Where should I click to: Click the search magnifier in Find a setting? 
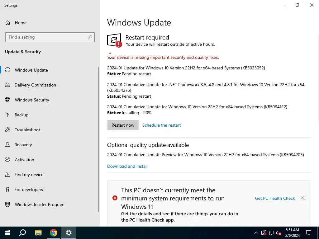[x=90, y=37]
